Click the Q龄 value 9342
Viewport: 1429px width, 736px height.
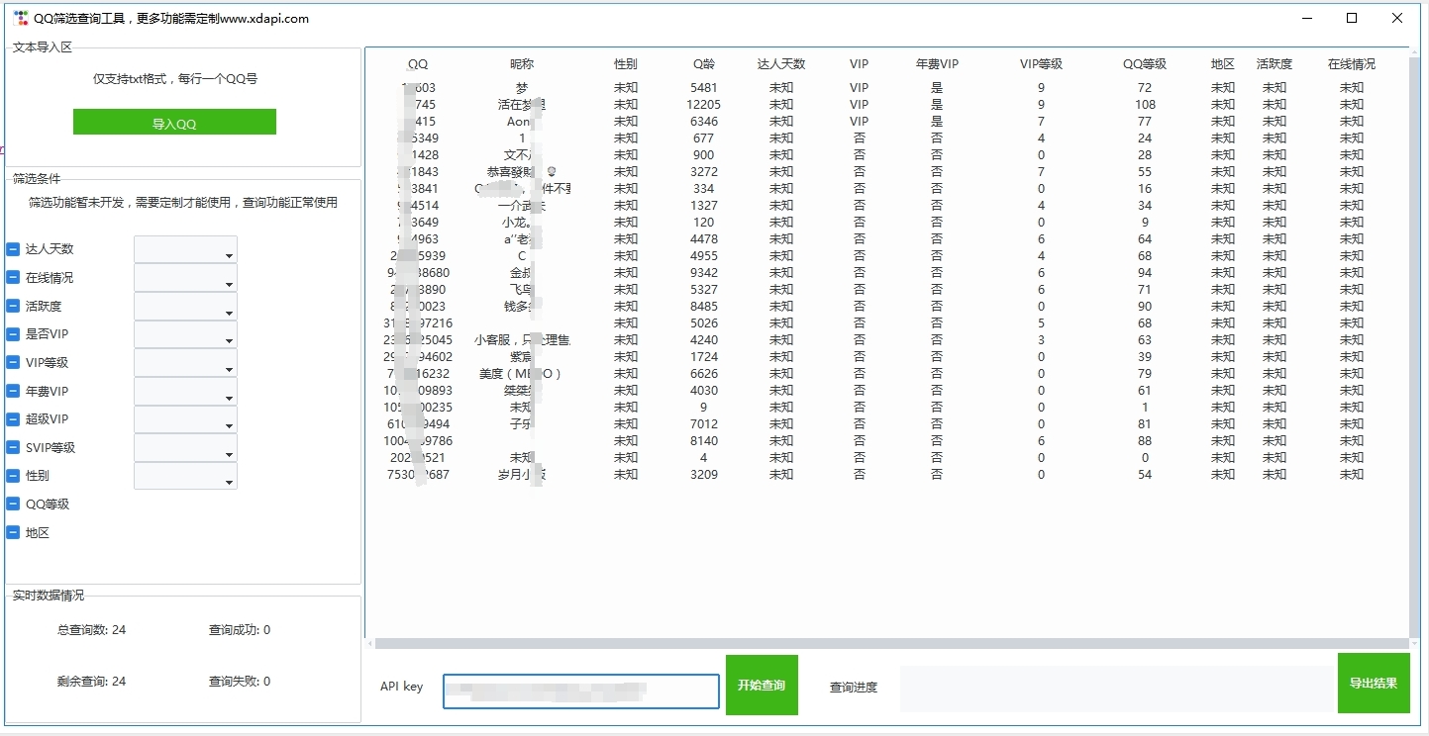pyautogui.click(x=704, y=272)
